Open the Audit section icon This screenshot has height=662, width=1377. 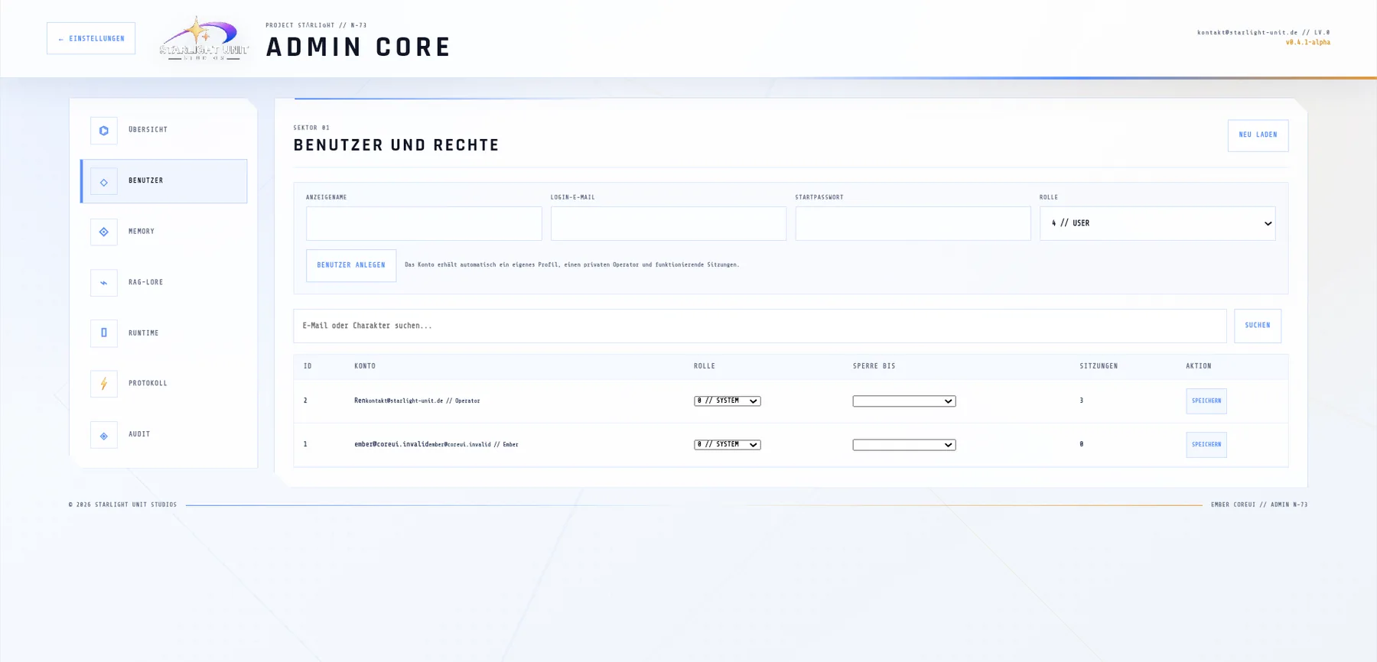pyautogui.click(x=104, y=435)
